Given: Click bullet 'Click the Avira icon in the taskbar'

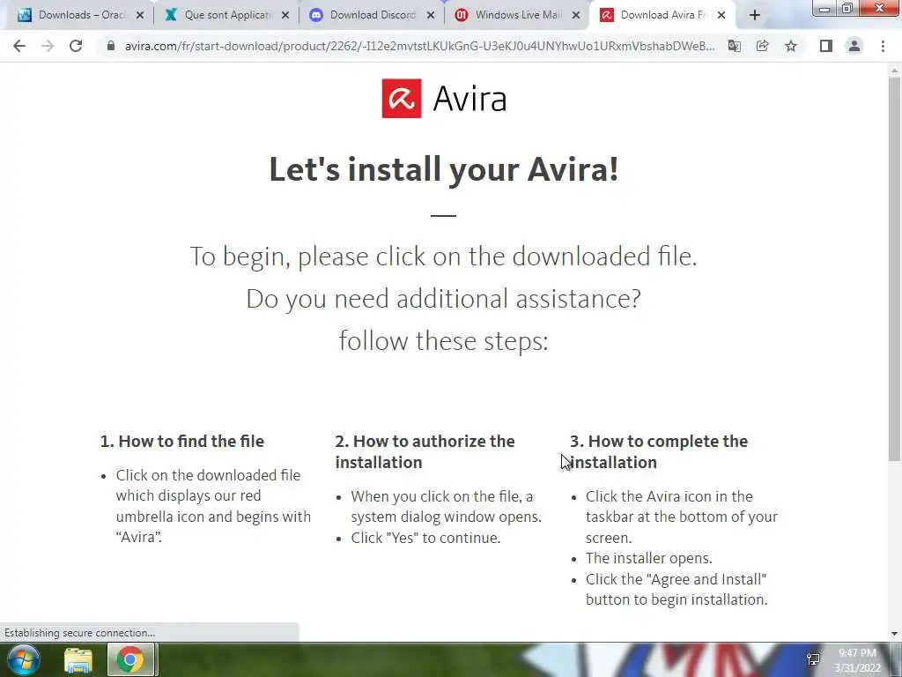Looking at the screenshot, I should (682, 517).
